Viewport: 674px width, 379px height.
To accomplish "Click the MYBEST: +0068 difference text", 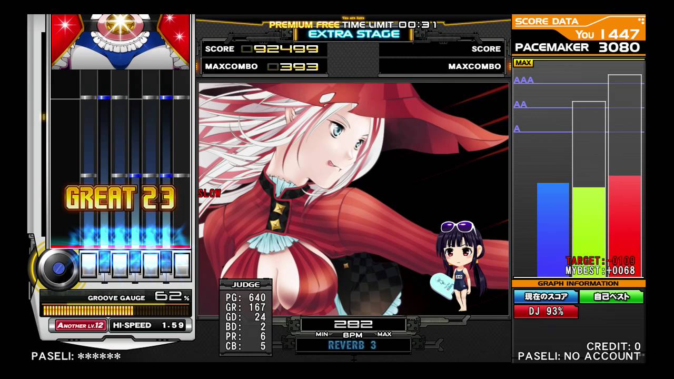I will point(600,271).
